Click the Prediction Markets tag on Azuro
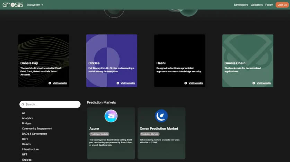The height and width of the screenshot is (162, 290). click(99, 134)
